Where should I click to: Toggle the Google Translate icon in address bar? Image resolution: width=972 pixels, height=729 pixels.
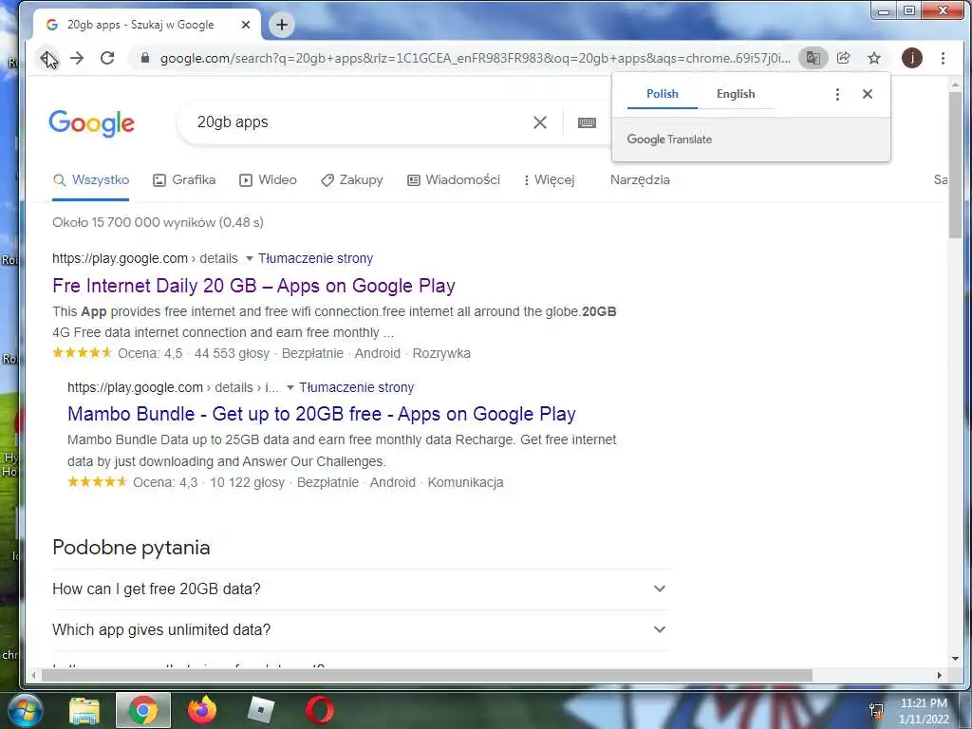click(x=813, y=58)
